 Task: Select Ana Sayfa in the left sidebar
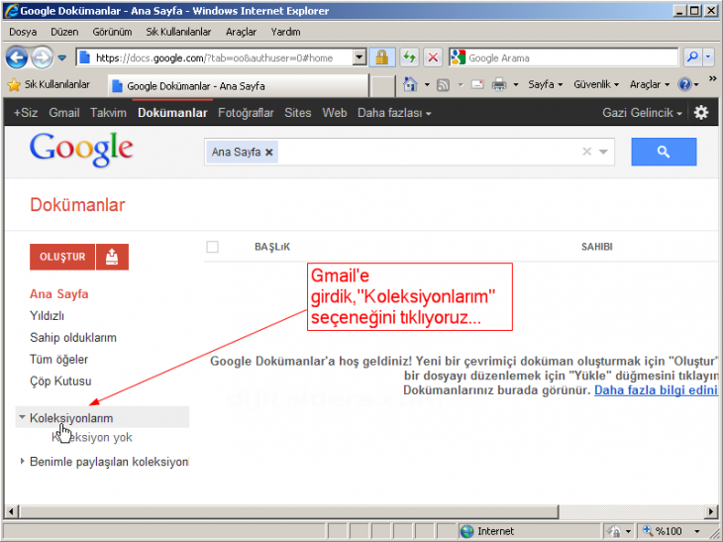pyautogui.click(x=59, y=294)
